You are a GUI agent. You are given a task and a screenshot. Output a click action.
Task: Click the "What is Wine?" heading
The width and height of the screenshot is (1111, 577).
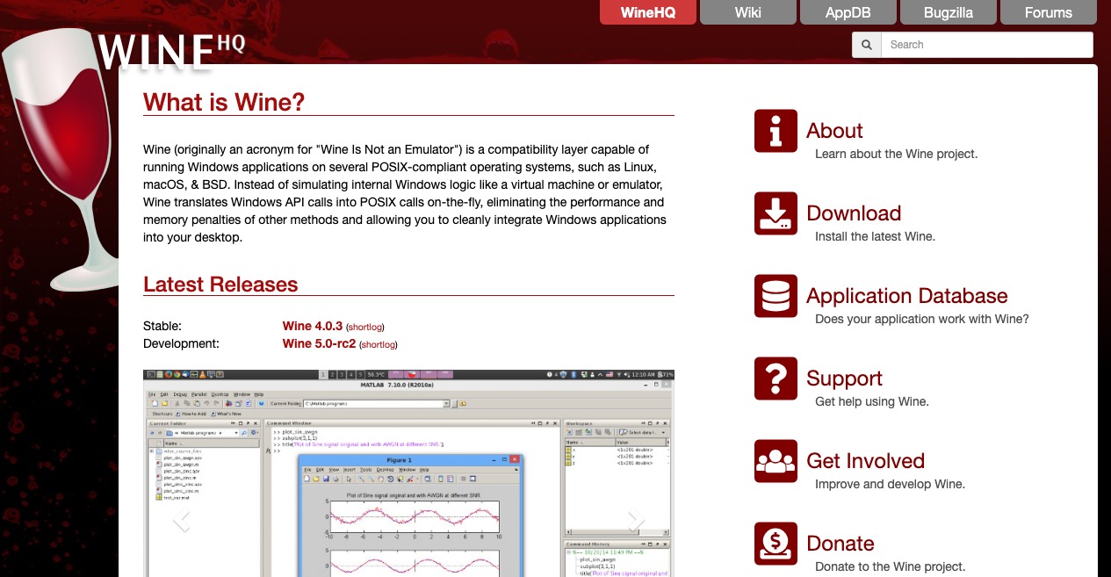[x=224, y=103]
